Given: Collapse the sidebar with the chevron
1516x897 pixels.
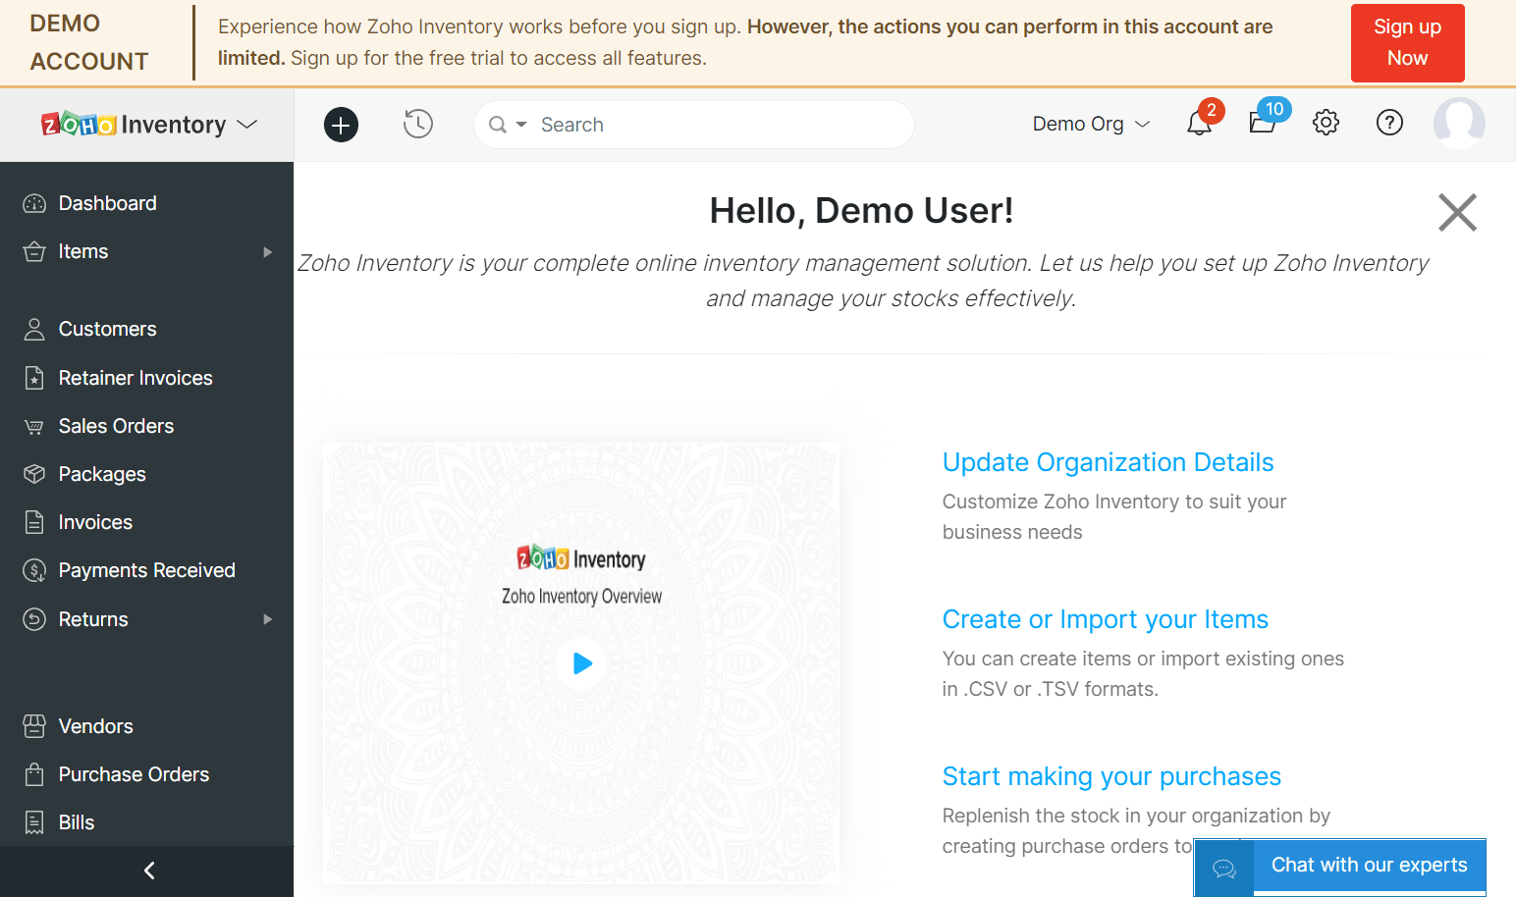Looking at the screenshot, I should click(149, 871).
